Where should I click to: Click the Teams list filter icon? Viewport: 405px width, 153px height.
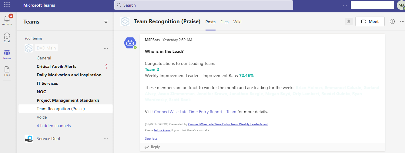(x=106, y=21)
